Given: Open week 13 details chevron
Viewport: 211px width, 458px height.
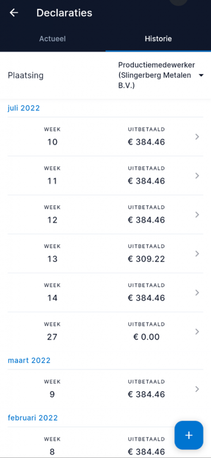Looking at the screenshot, I should (197, 254).
